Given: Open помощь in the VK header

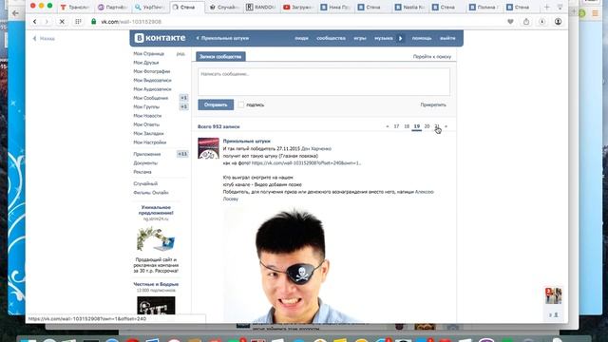Looking at the screenshot, I should click(x=422, y=38).
